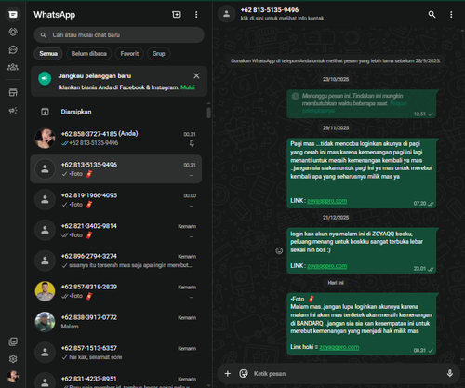Open the Advertise megaphone sidebar icon
The width and height of the screenshot is (465, 388).
point(13,111)
